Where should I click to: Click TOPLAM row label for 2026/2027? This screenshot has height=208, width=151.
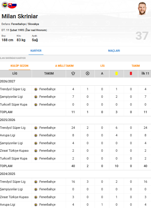pos(6,112)
